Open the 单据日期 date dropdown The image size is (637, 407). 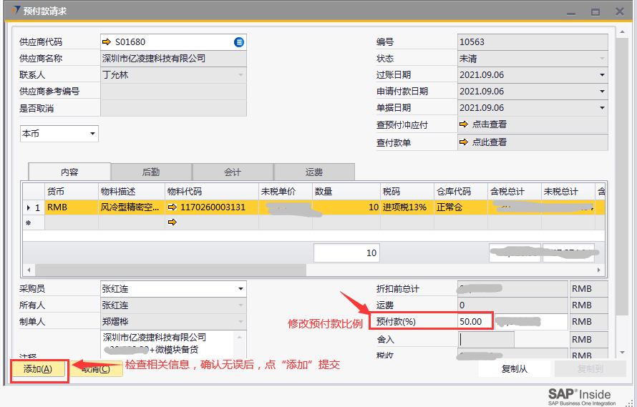(x=602, y=108)
